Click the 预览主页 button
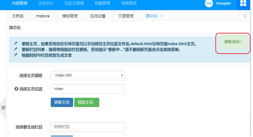Screen dimensions: 253x137 [x=87, y=102]
